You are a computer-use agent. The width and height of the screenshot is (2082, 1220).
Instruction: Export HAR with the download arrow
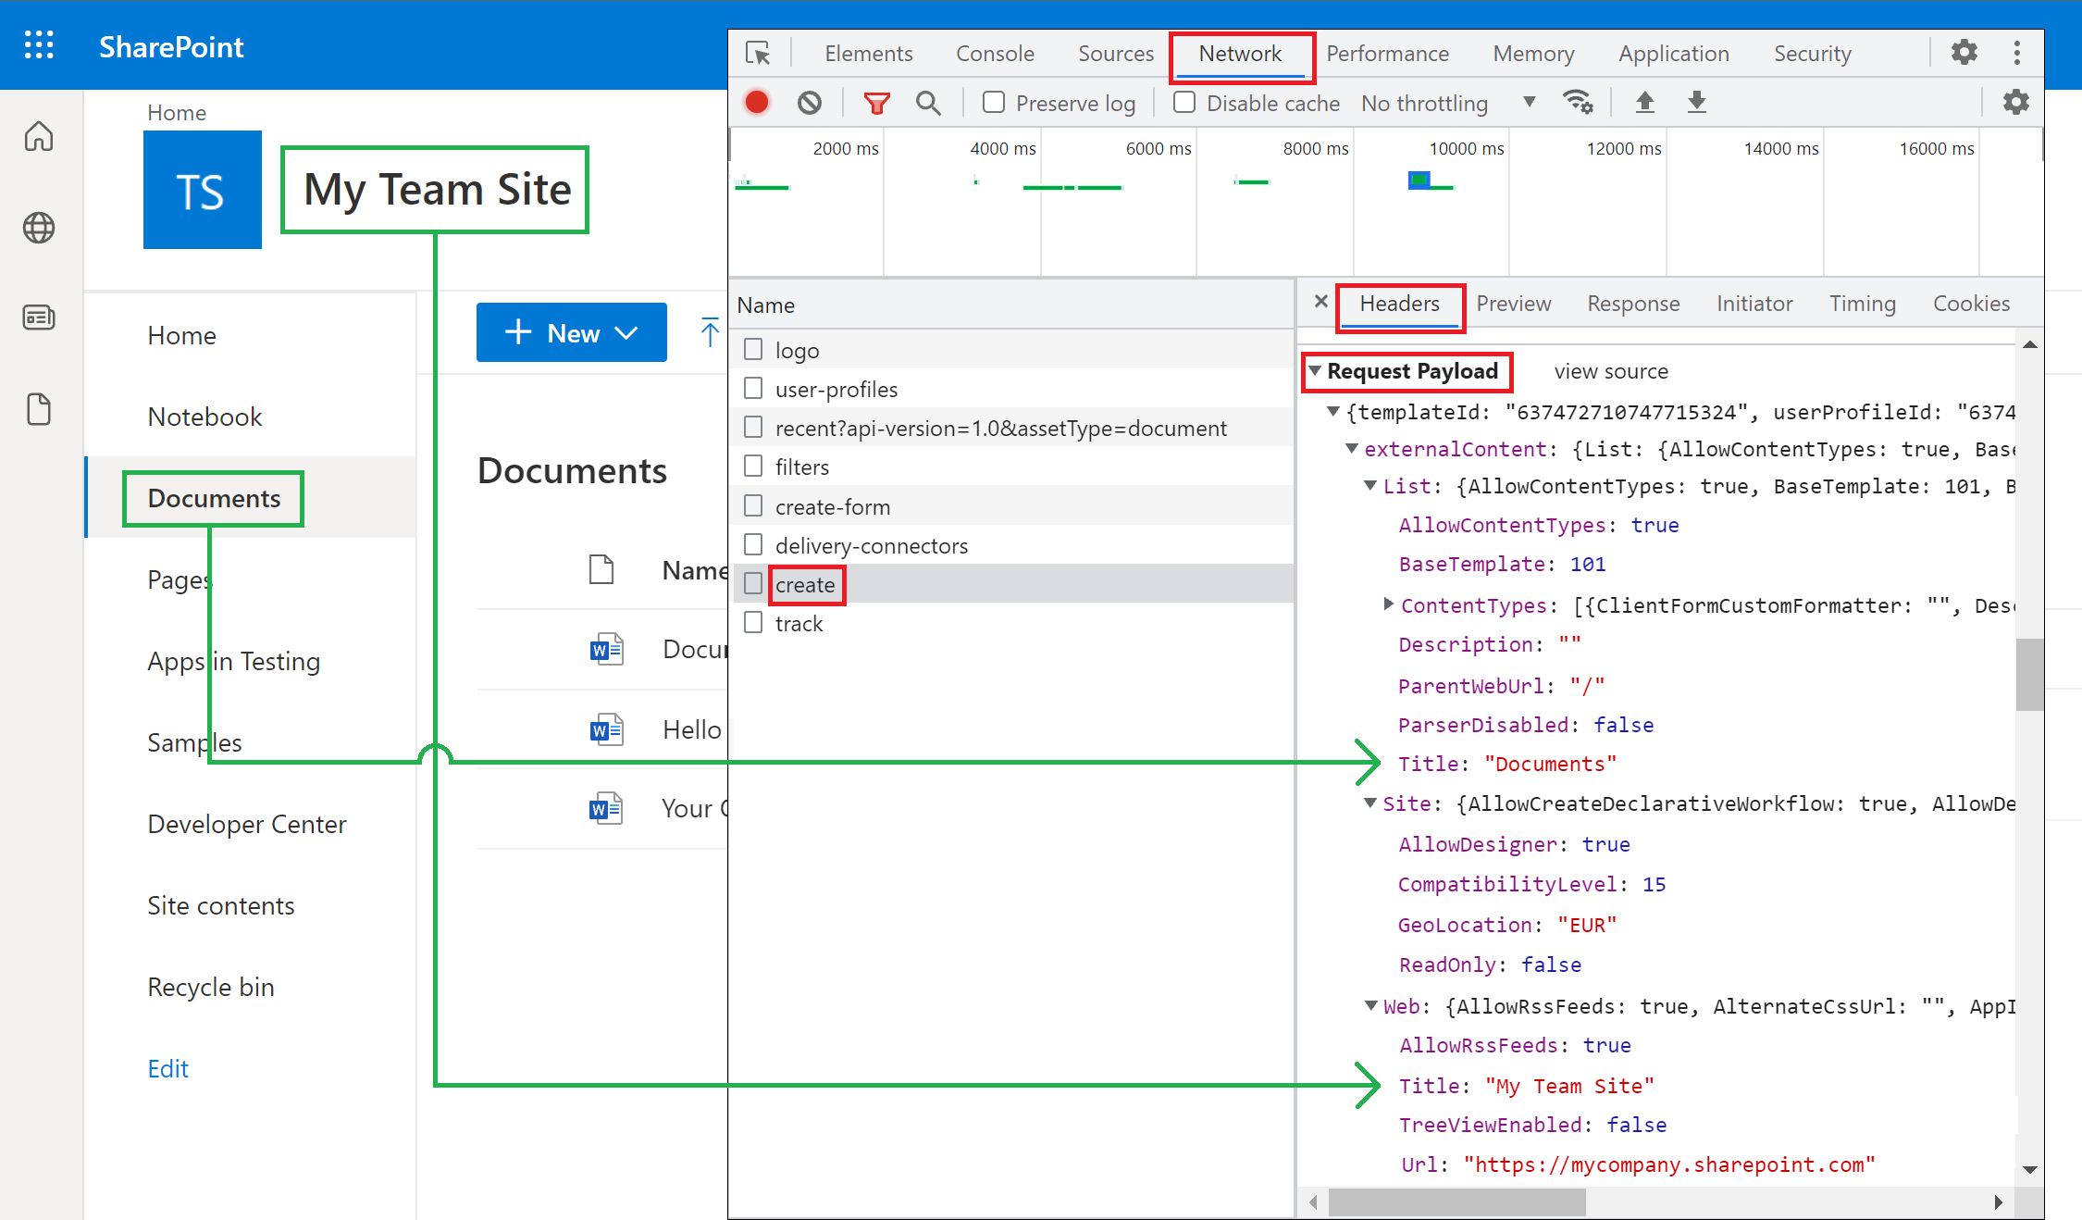click(x=1697, y=102)
